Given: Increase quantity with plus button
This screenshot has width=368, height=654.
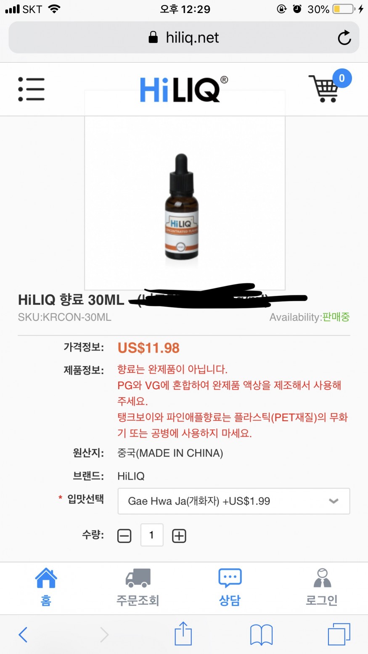Looking at the screenshot, I should [x=179, y=536].
